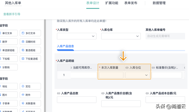Click the field panel vertical scrollbar
189x112 pixels.
tap(45, 66)
